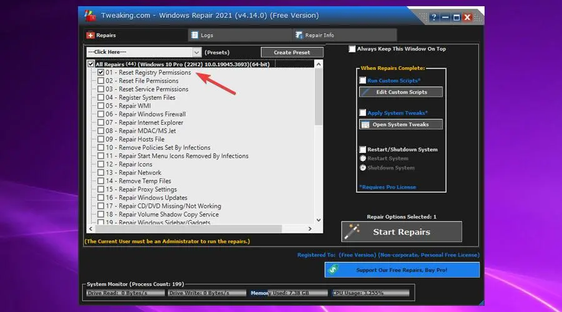562x312 pixels.
Task: Check 02 Reset File Permissions
Action: (101, 80)
